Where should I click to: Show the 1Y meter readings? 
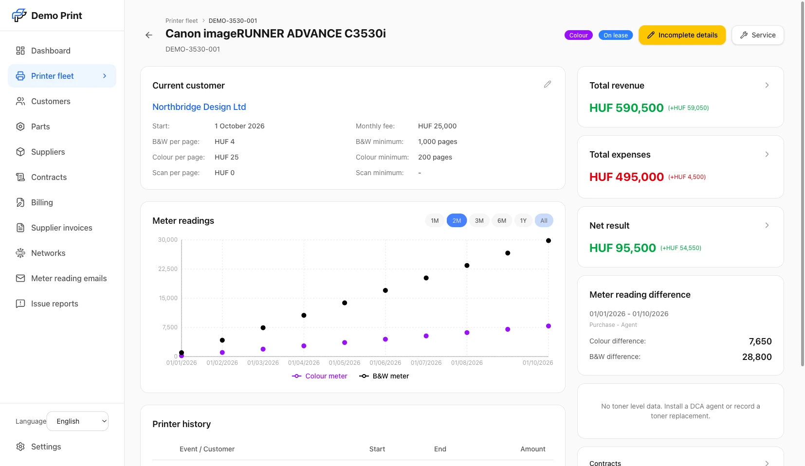[x=523, y=221]
